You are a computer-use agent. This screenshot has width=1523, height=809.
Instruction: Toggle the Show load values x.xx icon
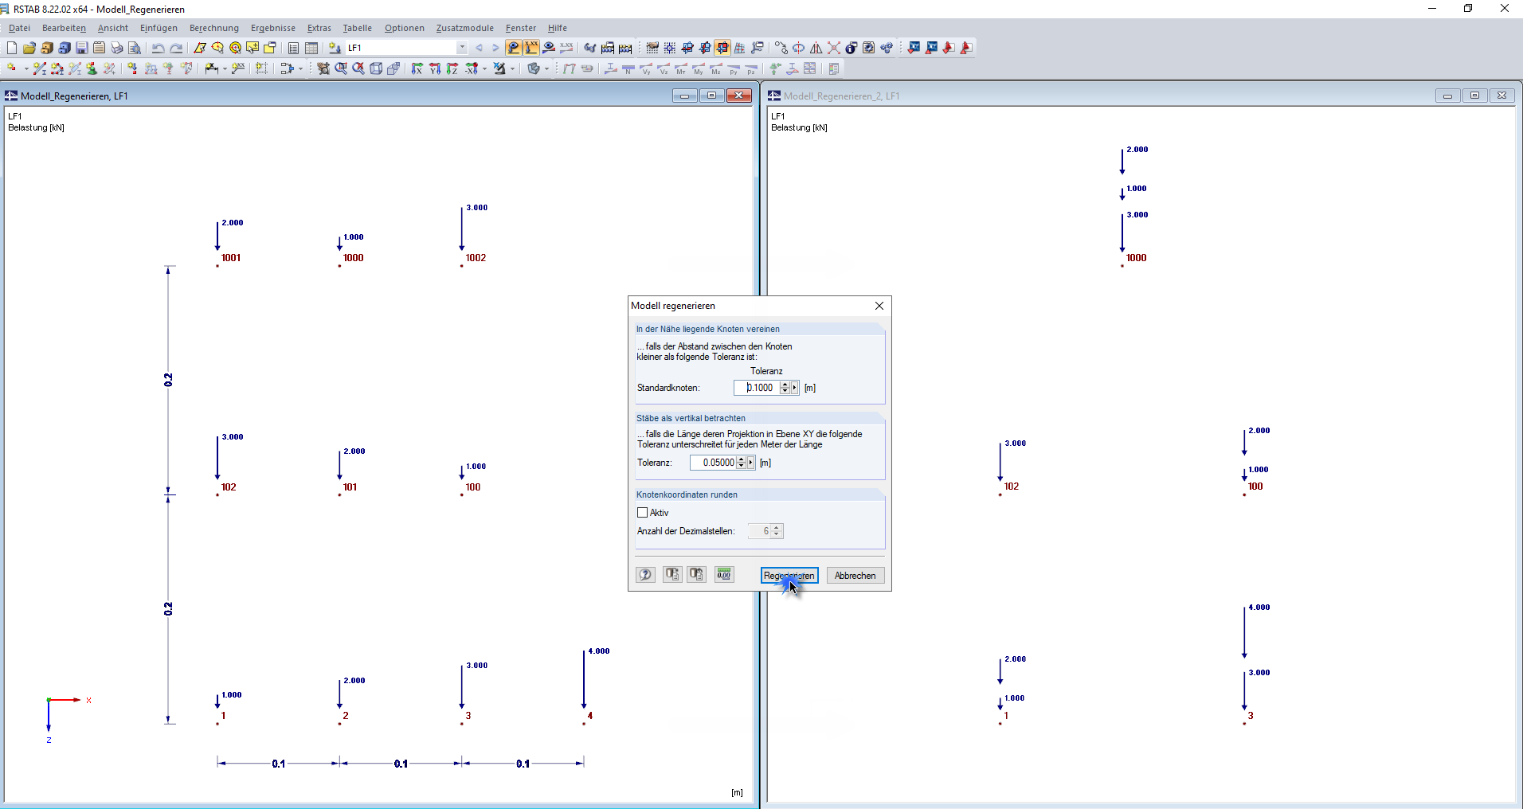point(531,48)
